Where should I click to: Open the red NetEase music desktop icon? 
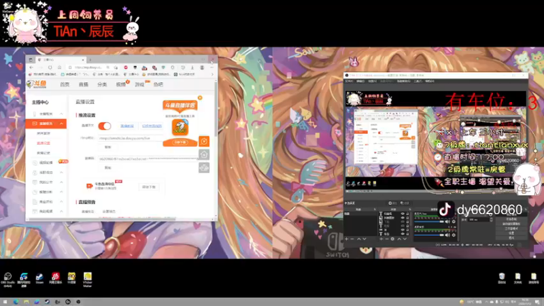(x=56, y=279)
